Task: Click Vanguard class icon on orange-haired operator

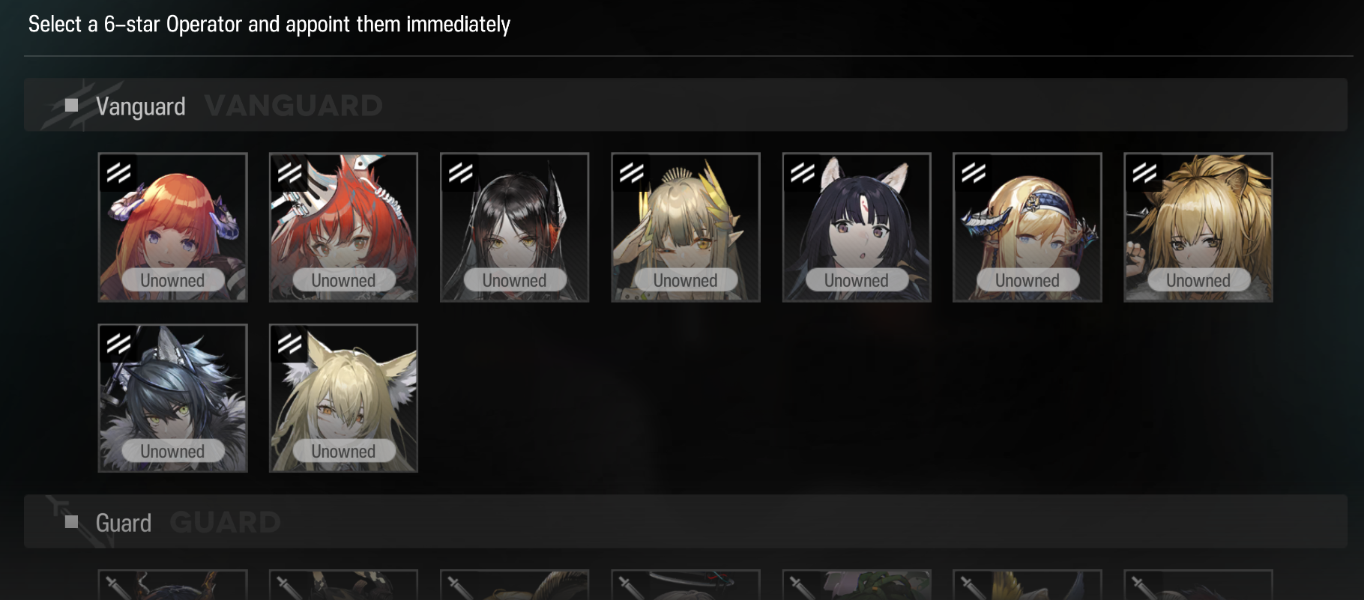Action: [118, 173]
